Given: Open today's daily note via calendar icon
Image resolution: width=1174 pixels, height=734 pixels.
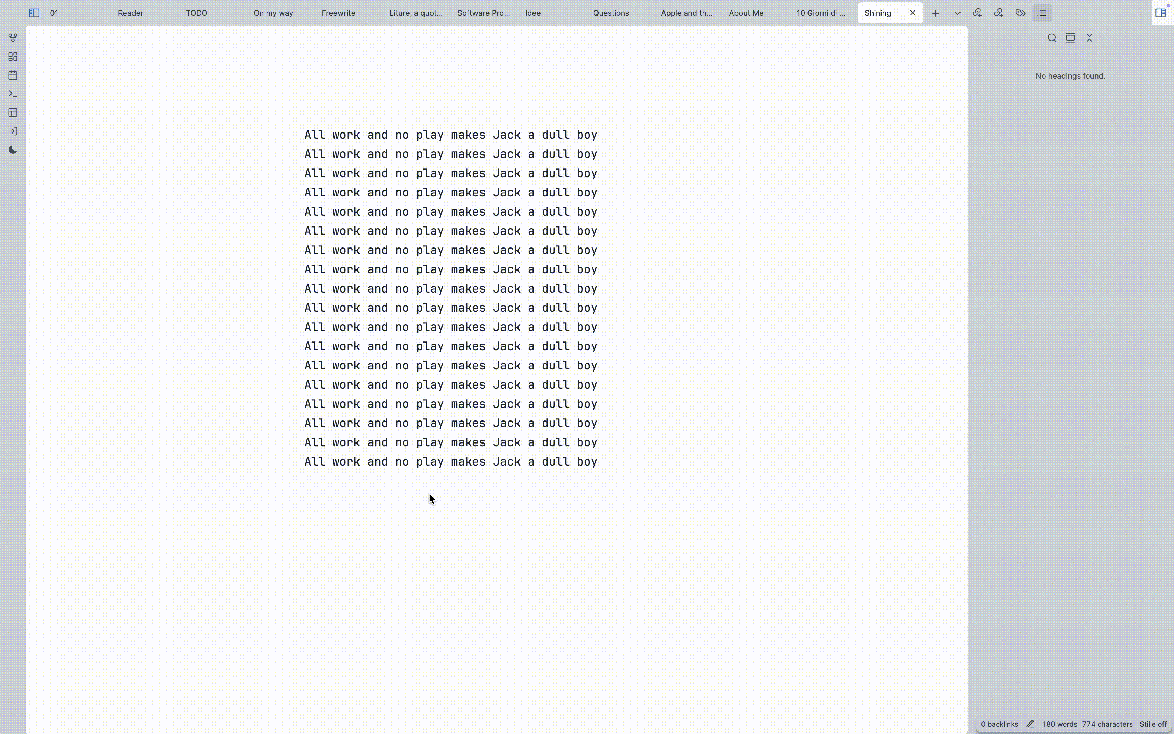Looking at the screenshot, I should click(13, 75).
